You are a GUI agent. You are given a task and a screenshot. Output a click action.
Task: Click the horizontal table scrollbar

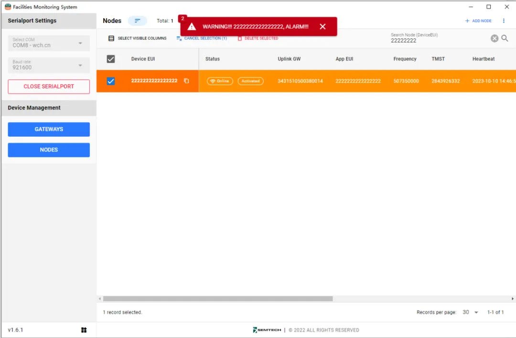point(218,299)
